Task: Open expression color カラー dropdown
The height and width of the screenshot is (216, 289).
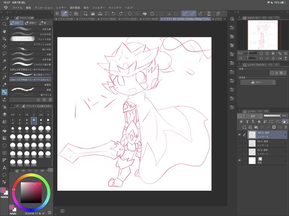Action: coord(258,82)
